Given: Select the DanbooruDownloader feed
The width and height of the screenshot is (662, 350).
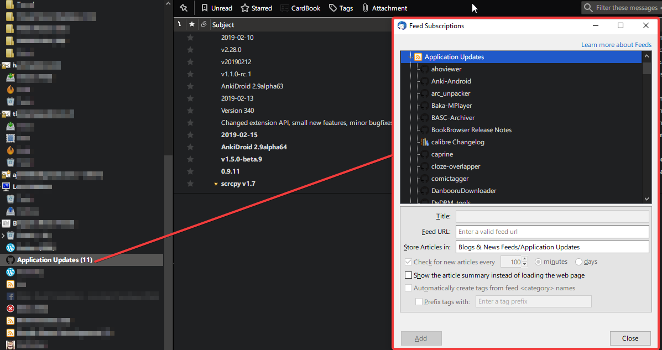Looking at the screenshot, I should coord(463,191).
